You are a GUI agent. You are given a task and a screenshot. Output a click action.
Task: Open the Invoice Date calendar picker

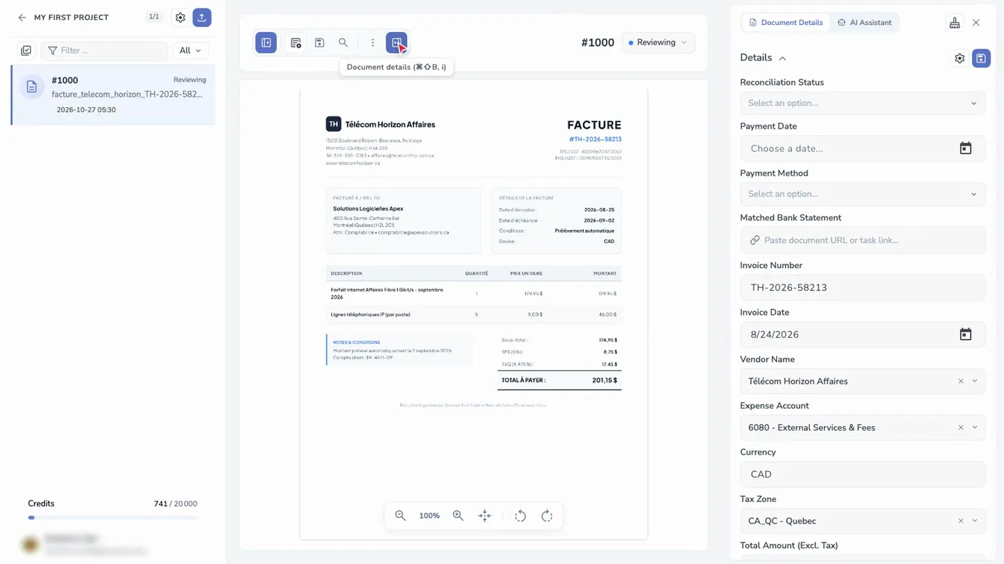pos(966,335)
